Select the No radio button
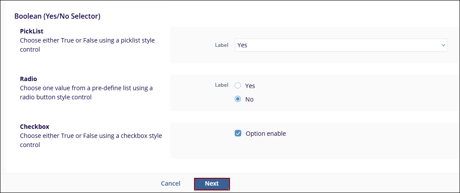This screenshot has height=193, width=460. point(238,99)
